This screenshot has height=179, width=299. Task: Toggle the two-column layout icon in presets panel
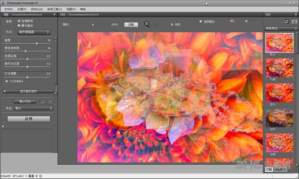[294, 22]
